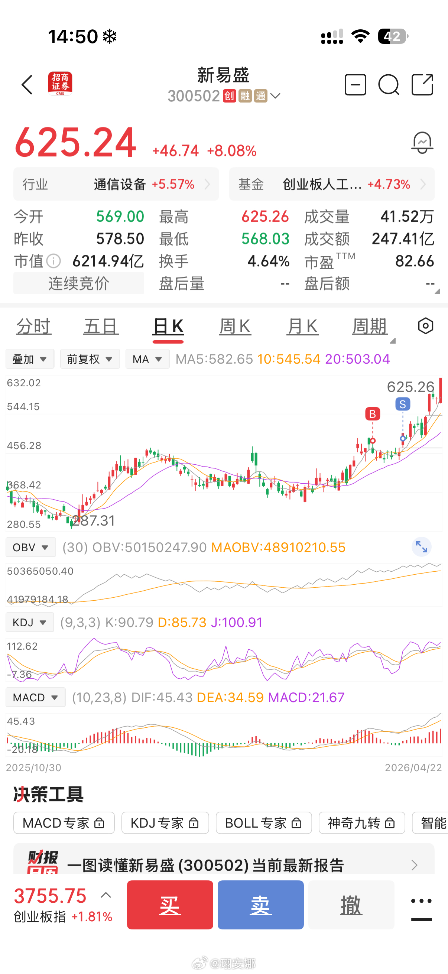Expand the 创业板指 index caret
The height and width of the screenshot is (974, 448).
[x=106, y=895]
